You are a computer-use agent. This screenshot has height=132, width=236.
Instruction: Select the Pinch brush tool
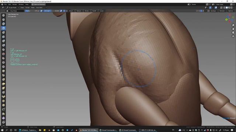point(3,75)
